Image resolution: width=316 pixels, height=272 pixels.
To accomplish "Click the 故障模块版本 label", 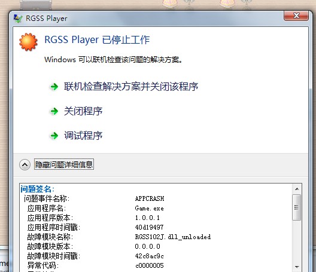I will [x=50, y=246].
